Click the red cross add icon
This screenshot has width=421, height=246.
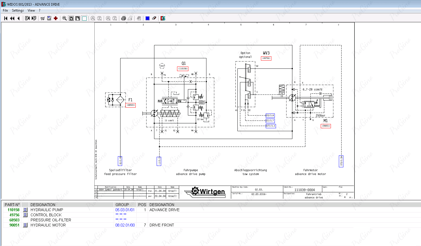click(x=56, y=18)
